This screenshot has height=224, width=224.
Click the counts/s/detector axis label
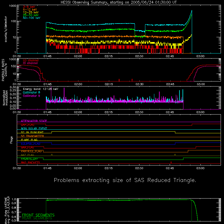point(6,29)
